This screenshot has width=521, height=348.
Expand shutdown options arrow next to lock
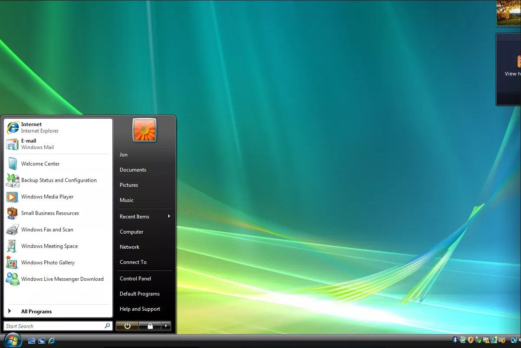click(166, 326)
